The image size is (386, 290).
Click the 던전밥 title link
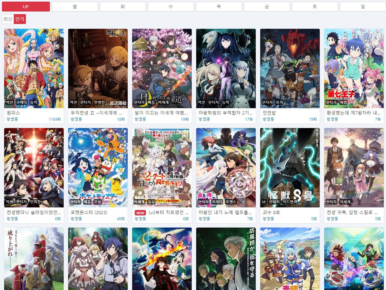click(x=269, y=113)
